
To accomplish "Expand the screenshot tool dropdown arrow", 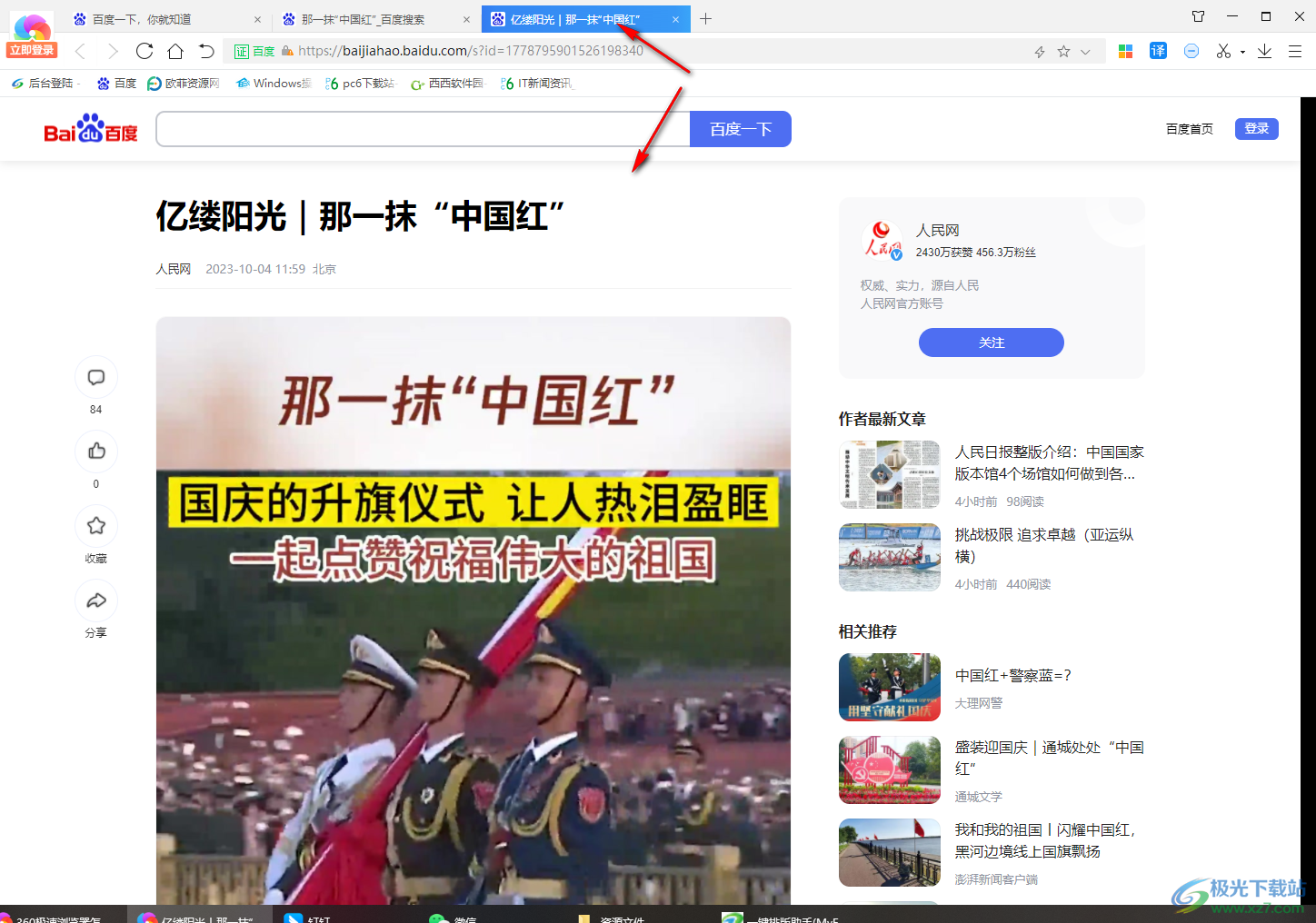I will point(1242,52).
